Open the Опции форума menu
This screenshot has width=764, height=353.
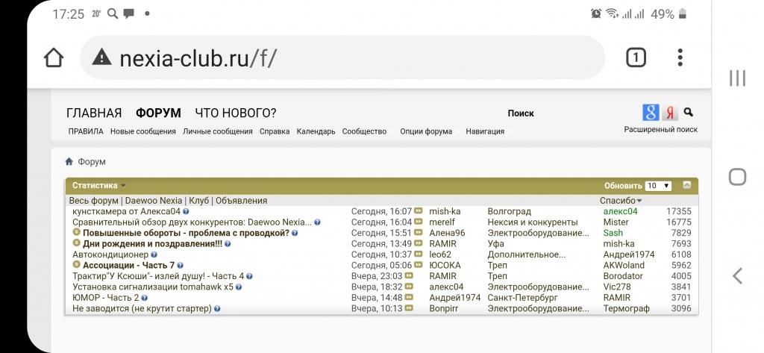pyautogui.click(x=426, y=131)
